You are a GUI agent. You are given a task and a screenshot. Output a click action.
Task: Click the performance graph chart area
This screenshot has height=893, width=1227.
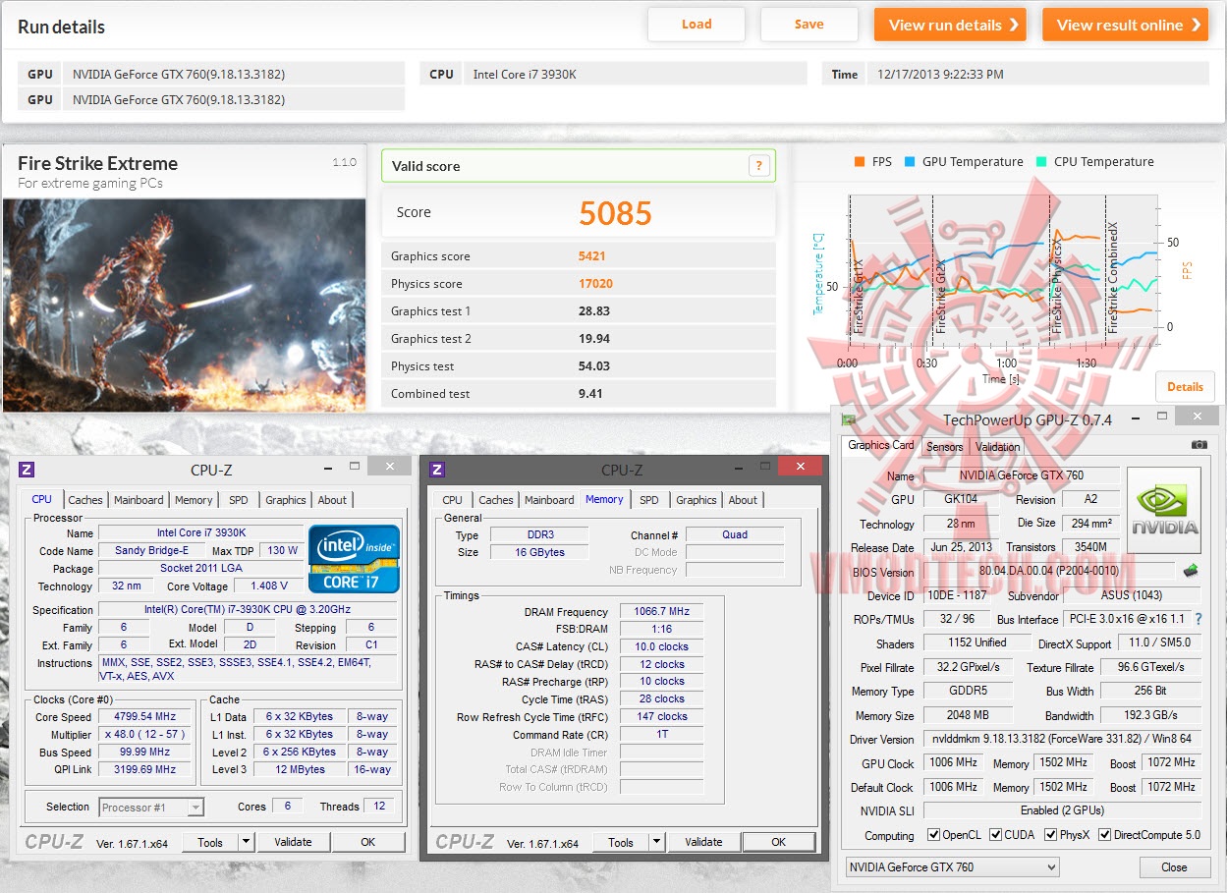click(1002, 269)
